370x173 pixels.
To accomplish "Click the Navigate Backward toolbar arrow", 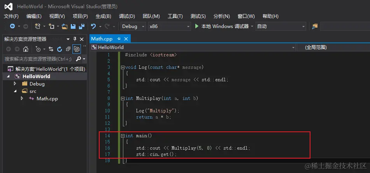I will click(12, 26).
